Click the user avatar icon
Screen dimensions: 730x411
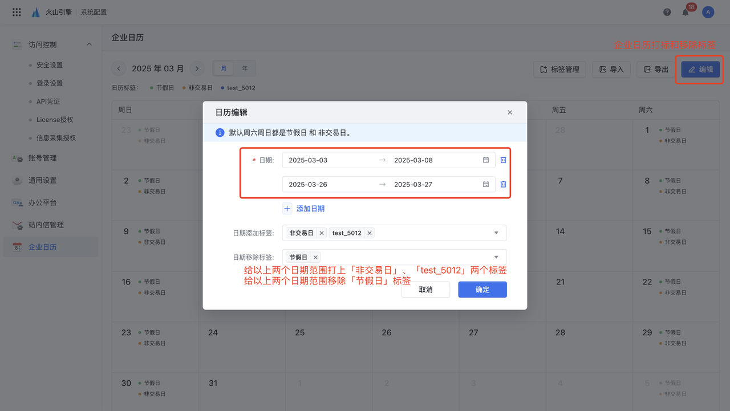[708, 12]
